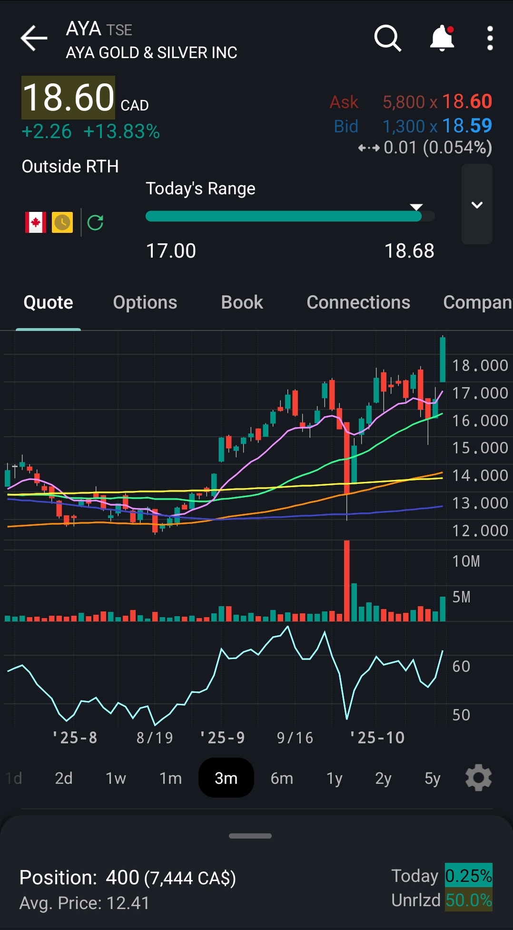Viewport: 513px width, 930px height.
Task: Expand quote details with chevron down
Action: click(x=477, y=205)
